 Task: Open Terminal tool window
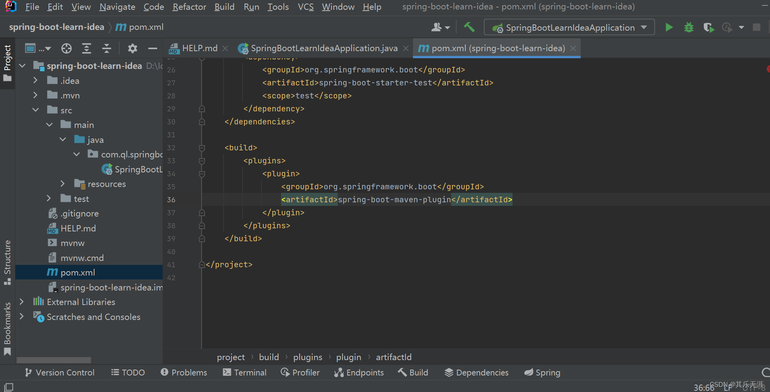244,372
